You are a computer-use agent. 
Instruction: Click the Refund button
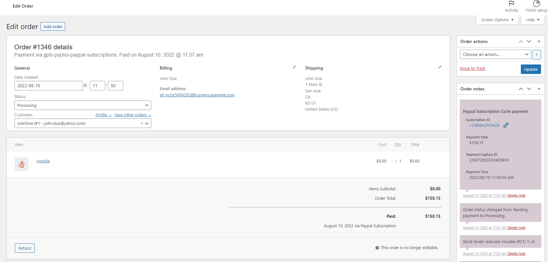(x=25, y=248)
